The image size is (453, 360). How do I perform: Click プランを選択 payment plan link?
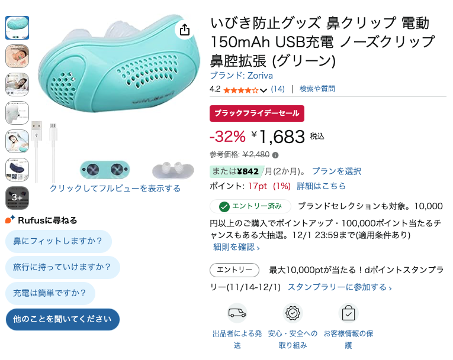[x=336, y=171]
